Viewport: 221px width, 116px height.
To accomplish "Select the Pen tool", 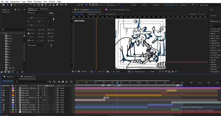I will click(x=42, y=5).
